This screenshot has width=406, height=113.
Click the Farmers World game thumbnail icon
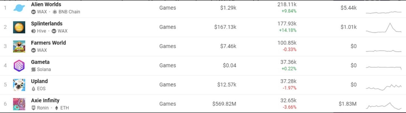19,46
